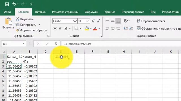Click the formula bar cancel X icon
Screen dimensions: 181x101
tap(38, 44)
